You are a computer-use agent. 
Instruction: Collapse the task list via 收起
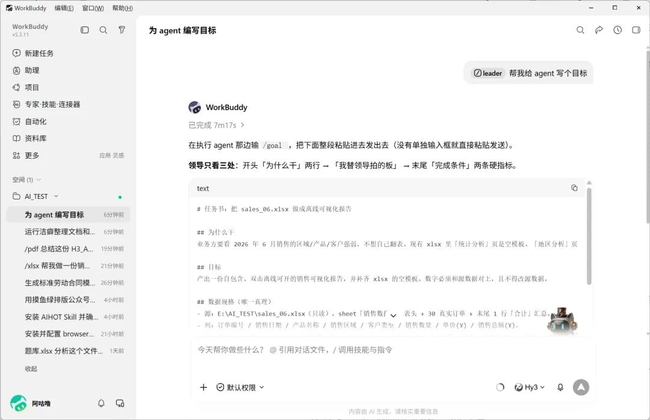click(31, 369)
